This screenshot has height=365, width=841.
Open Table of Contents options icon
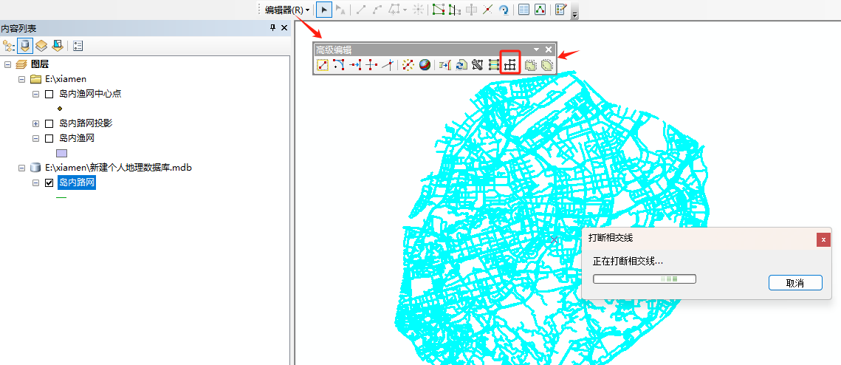coord(78,46)
